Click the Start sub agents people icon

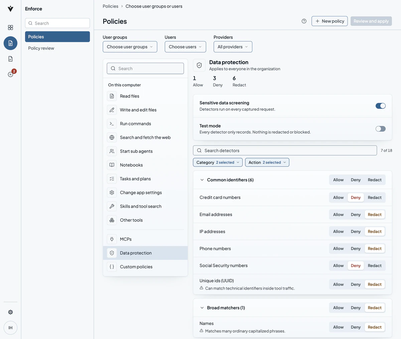click(x=112, y=151)
